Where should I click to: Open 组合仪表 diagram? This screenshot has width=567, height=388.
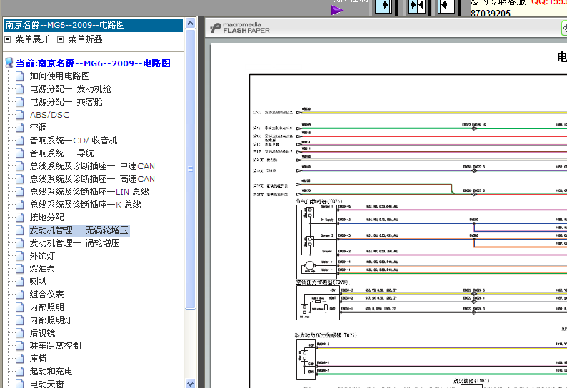[x=46, y=295]
